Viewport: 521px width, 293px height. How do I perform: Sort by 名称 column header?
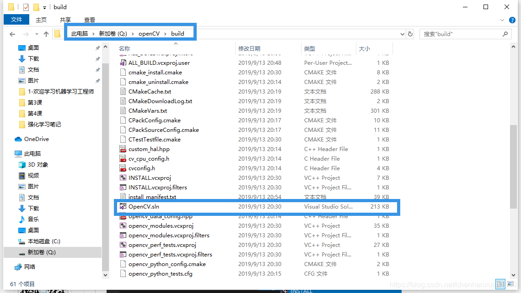pyautogui.click(x=124, y=49)
